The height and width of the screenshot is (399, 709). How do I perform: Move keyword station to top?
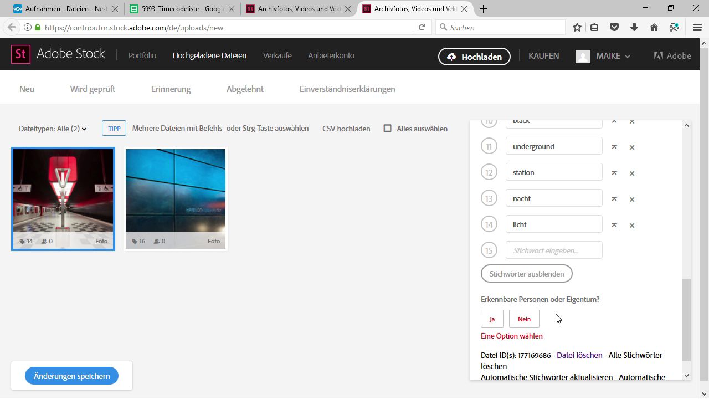(614, 173)
